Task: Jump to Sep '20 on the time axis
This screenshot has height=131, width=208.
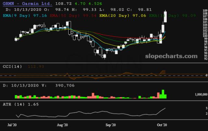Action: [x=111, y=125]
